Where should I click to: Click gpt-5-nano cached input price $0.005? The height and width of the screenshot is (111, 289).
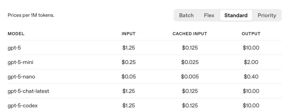(190, 77)
